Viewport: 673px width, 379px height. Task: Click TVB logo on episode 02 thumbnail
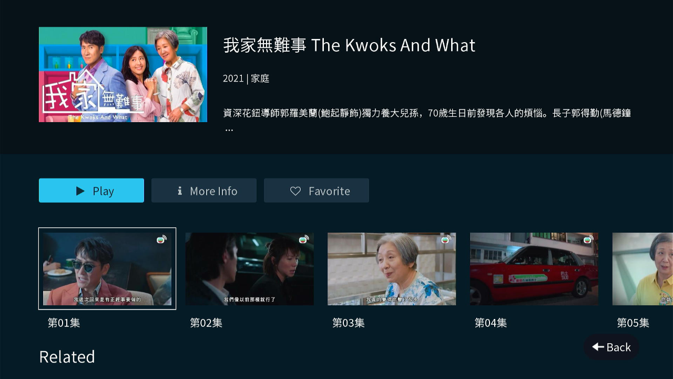pos(304,239)
